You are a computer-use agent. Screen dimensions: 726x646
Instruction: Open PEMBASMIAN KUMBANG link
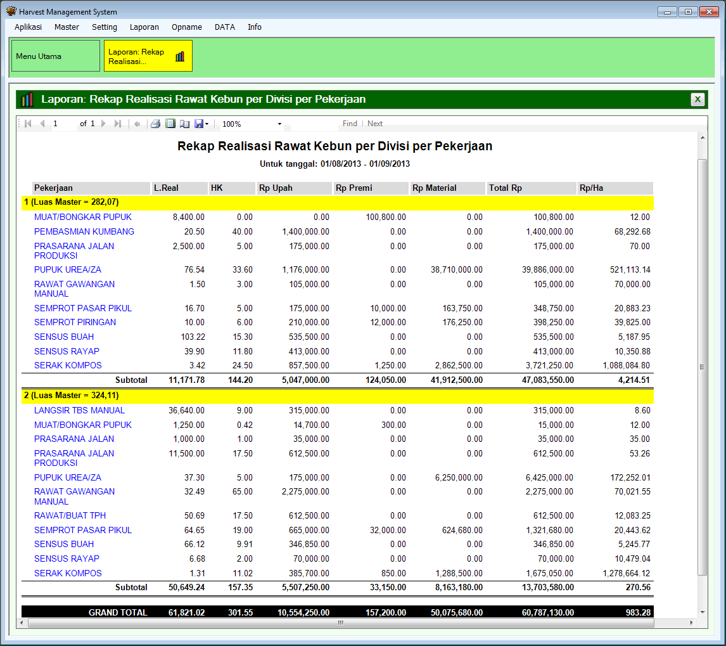pos(84,231)
